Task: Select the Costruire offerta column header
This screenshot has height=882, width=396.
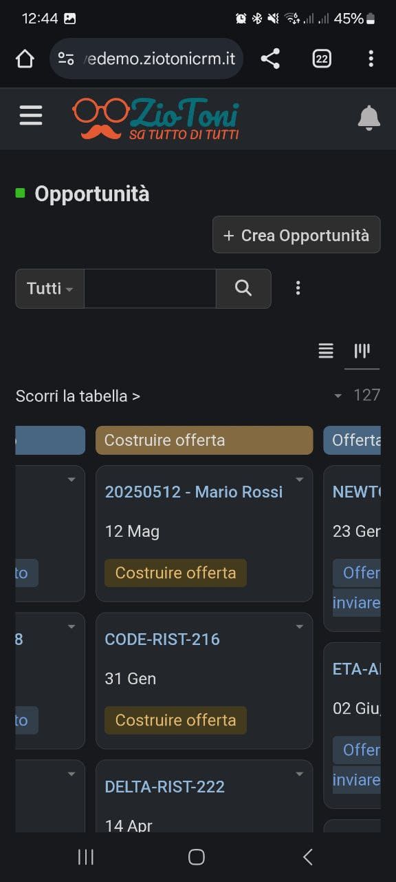Action: (x=203, y=440)
